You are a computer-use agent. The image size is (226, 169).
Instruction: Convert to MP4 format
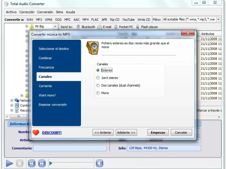pyautogui.click(x=86, y=20)
